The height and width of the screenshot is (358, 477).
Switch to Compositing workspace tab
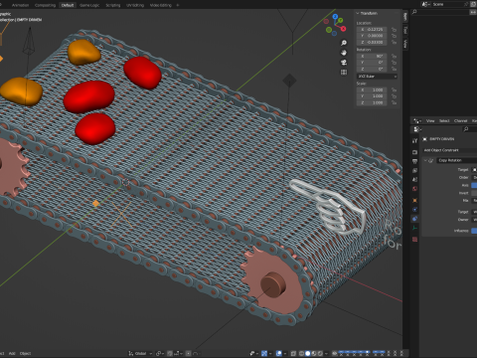click(x=45, y=5)
